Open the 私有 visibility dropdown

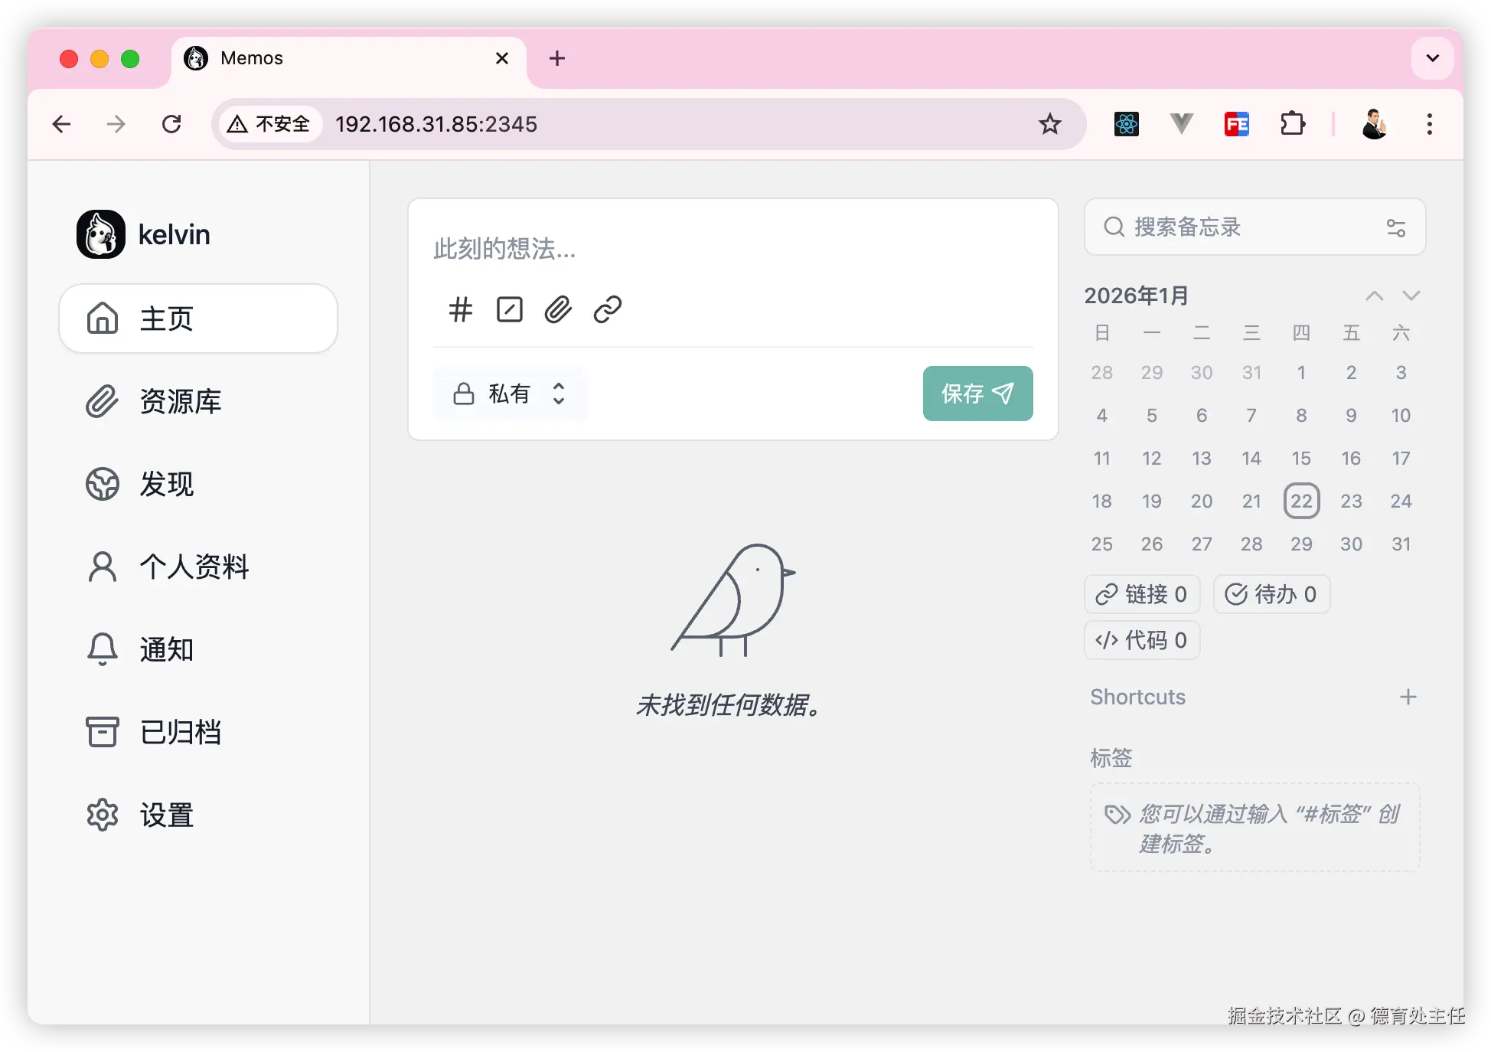(510, 394)
